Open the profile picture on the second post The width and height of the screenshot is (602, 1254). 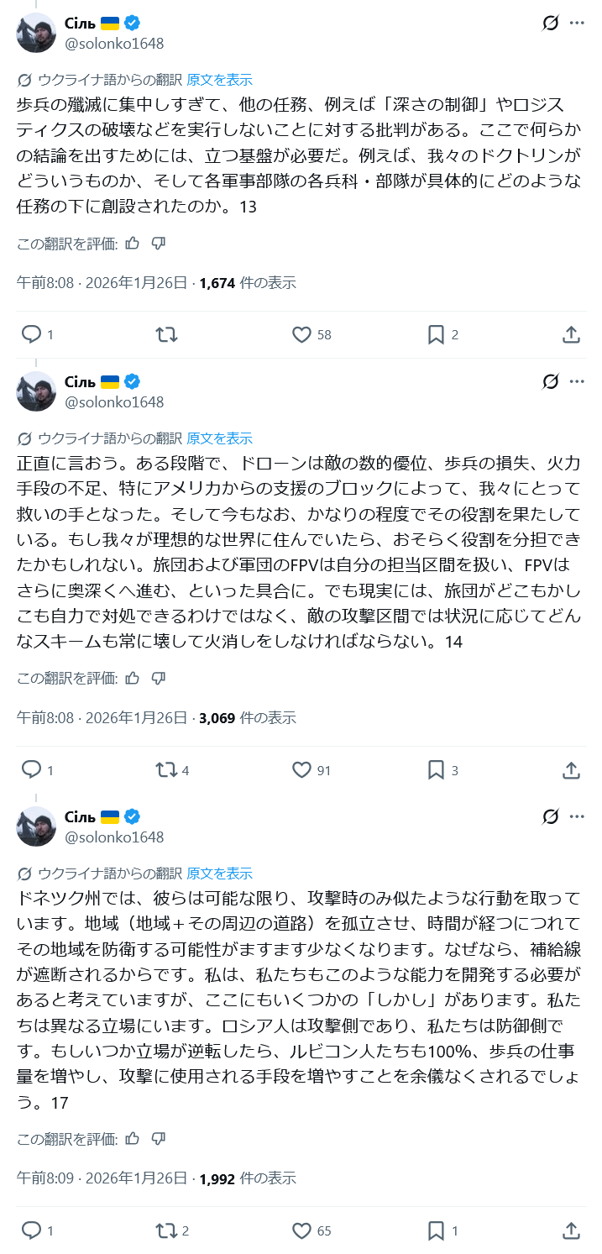click(36, 391)
